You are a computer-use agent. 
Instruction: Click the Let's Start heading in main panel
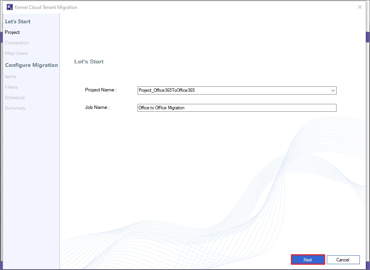pos(89,61)
